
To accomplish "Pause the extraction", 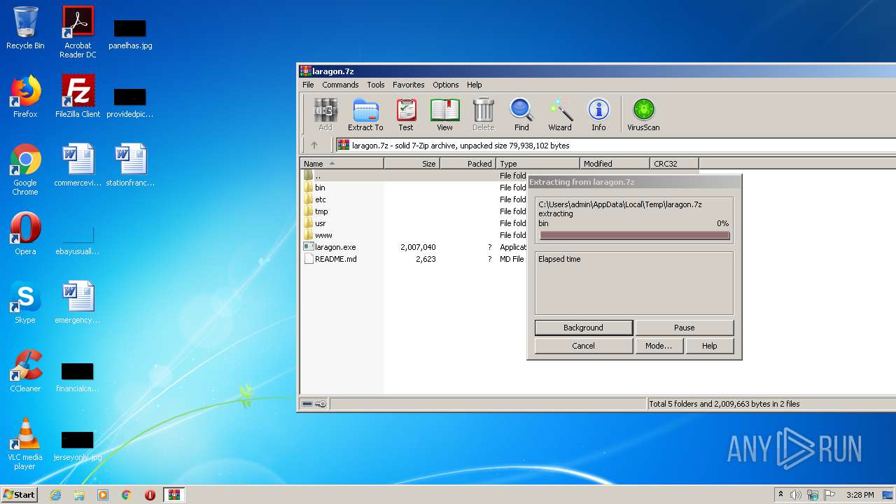I will [684, 328].
